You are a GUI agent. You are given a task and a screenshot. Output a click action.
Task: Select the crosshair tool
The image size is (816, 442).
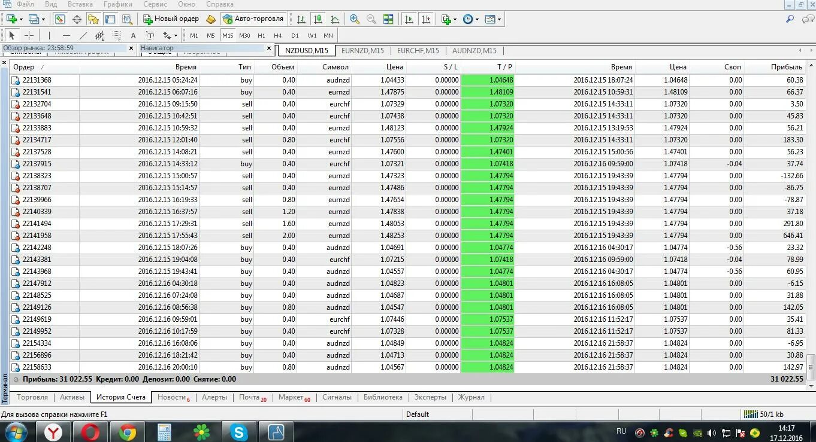point(29,35)
